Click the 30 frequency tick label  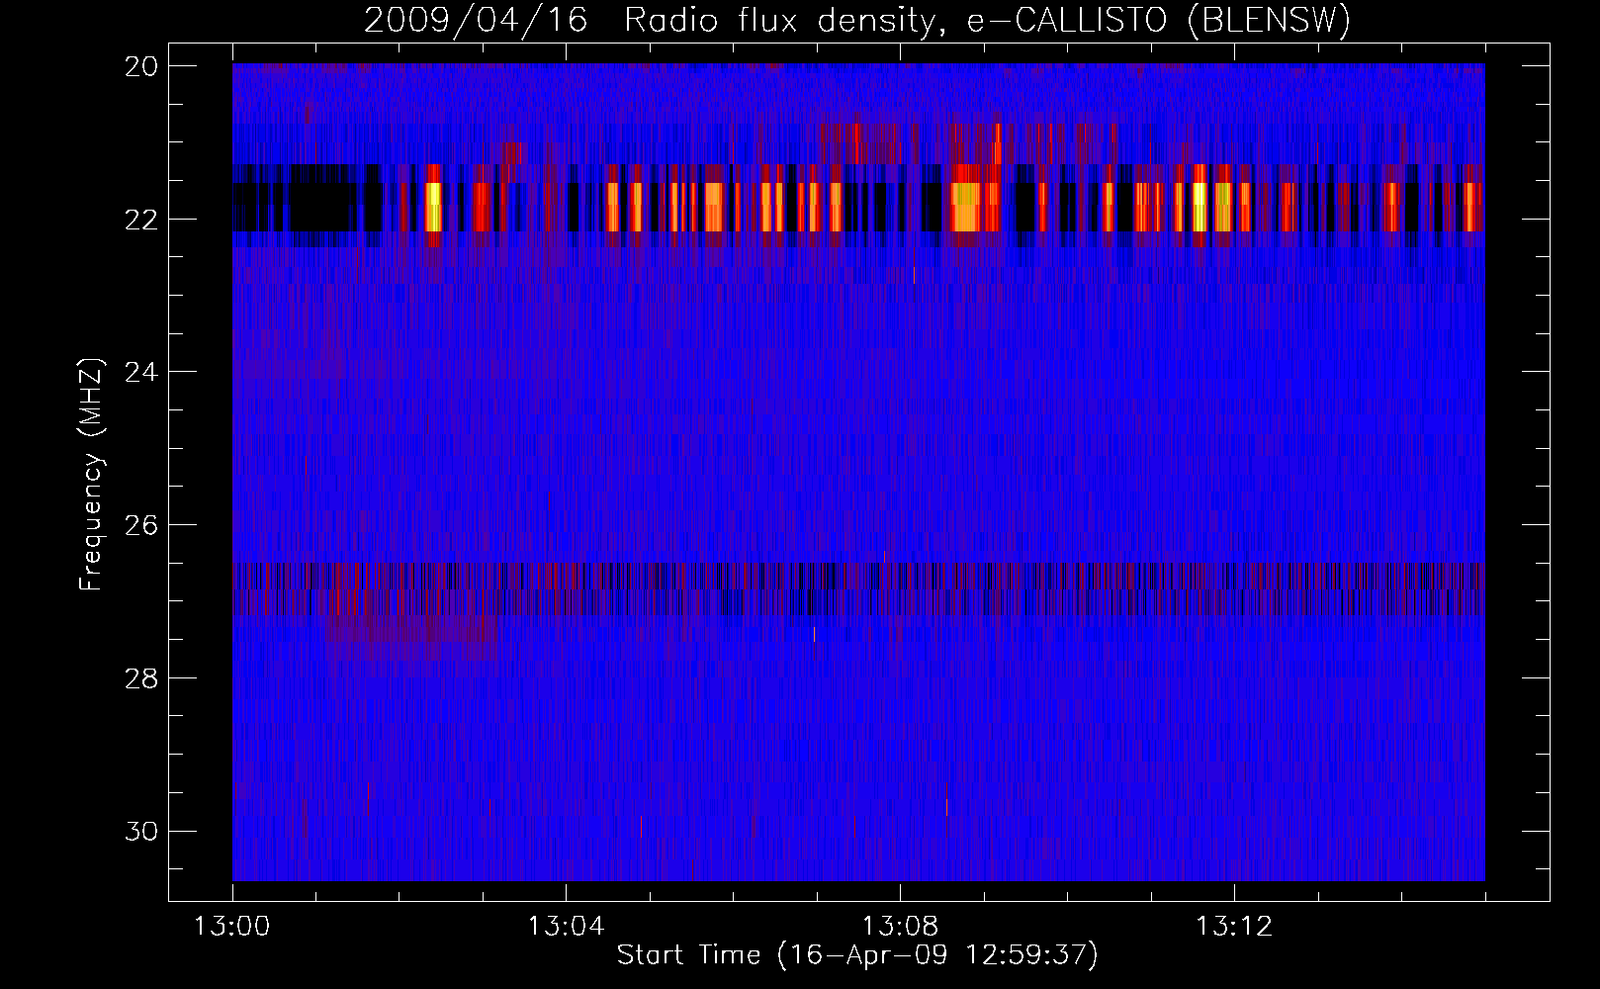[141, 831]
